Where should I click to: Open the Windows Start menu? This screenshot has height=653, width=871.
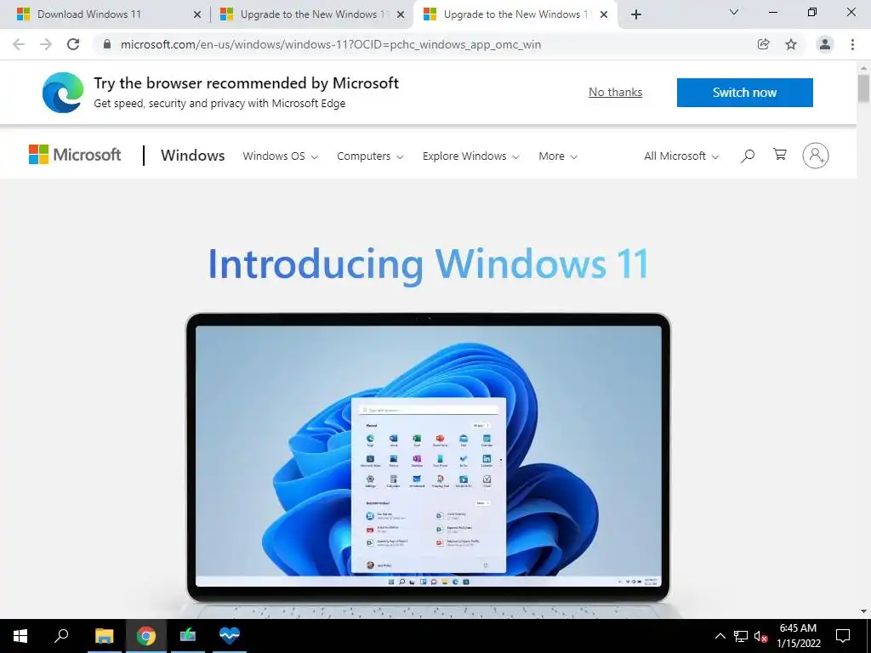[x=20, y=636]
